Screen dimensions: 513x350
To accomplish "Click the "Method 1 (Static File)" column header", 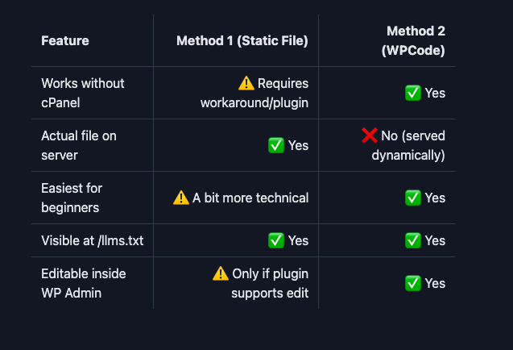I will coord(242,40).
